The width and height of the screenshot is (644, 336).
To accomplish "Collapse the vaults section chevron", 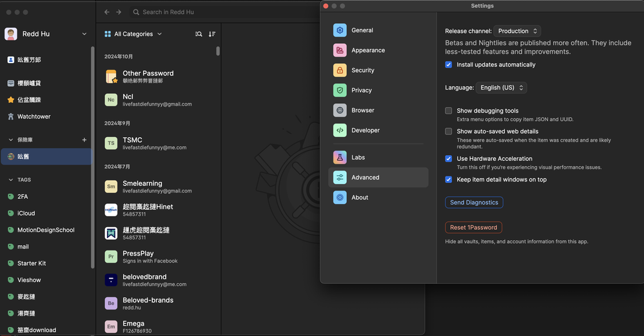I will [11, 140].
